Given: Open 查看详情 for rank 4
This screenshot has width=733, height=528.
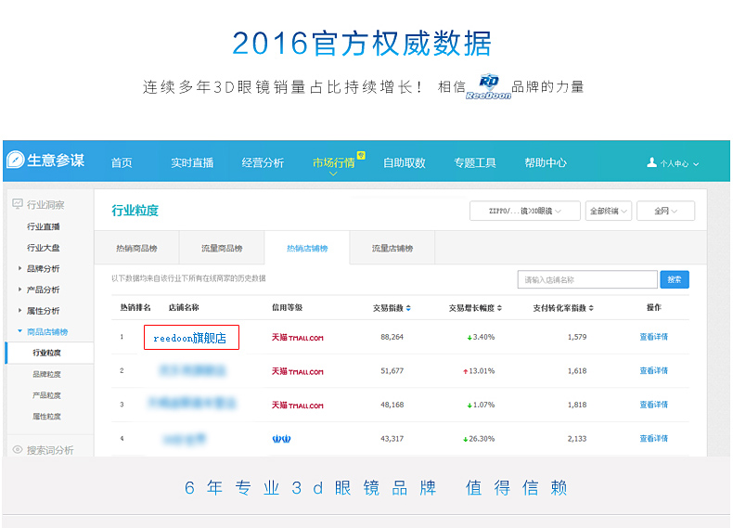Looking at the screenshot, I should (x=653, y=438).
